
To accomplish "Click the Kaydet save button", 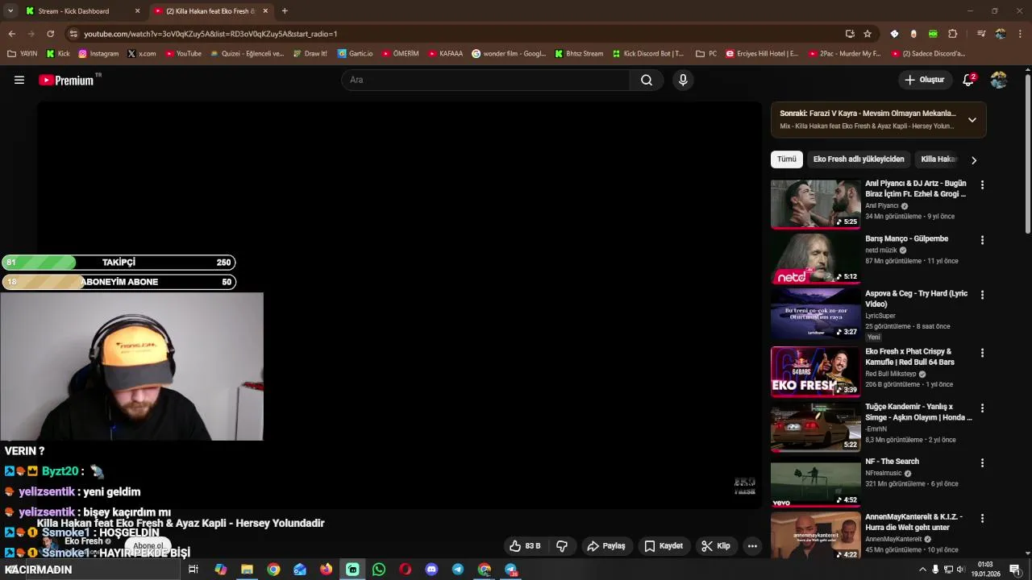I will click(663, 546).
